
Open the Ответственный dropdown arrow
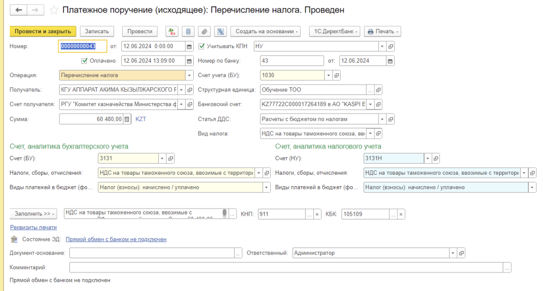[x=452, y=253]
